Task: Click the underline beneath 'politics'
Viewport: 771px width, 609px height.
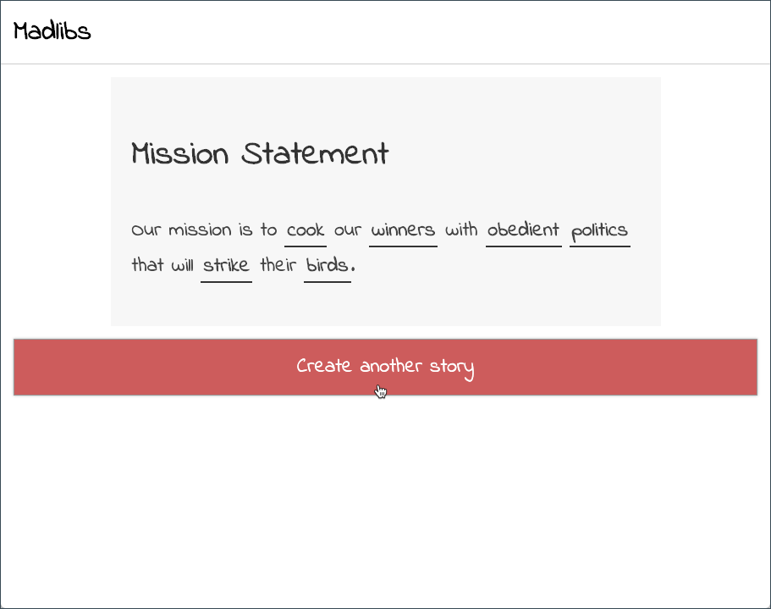Action: [x=599, y=245]
